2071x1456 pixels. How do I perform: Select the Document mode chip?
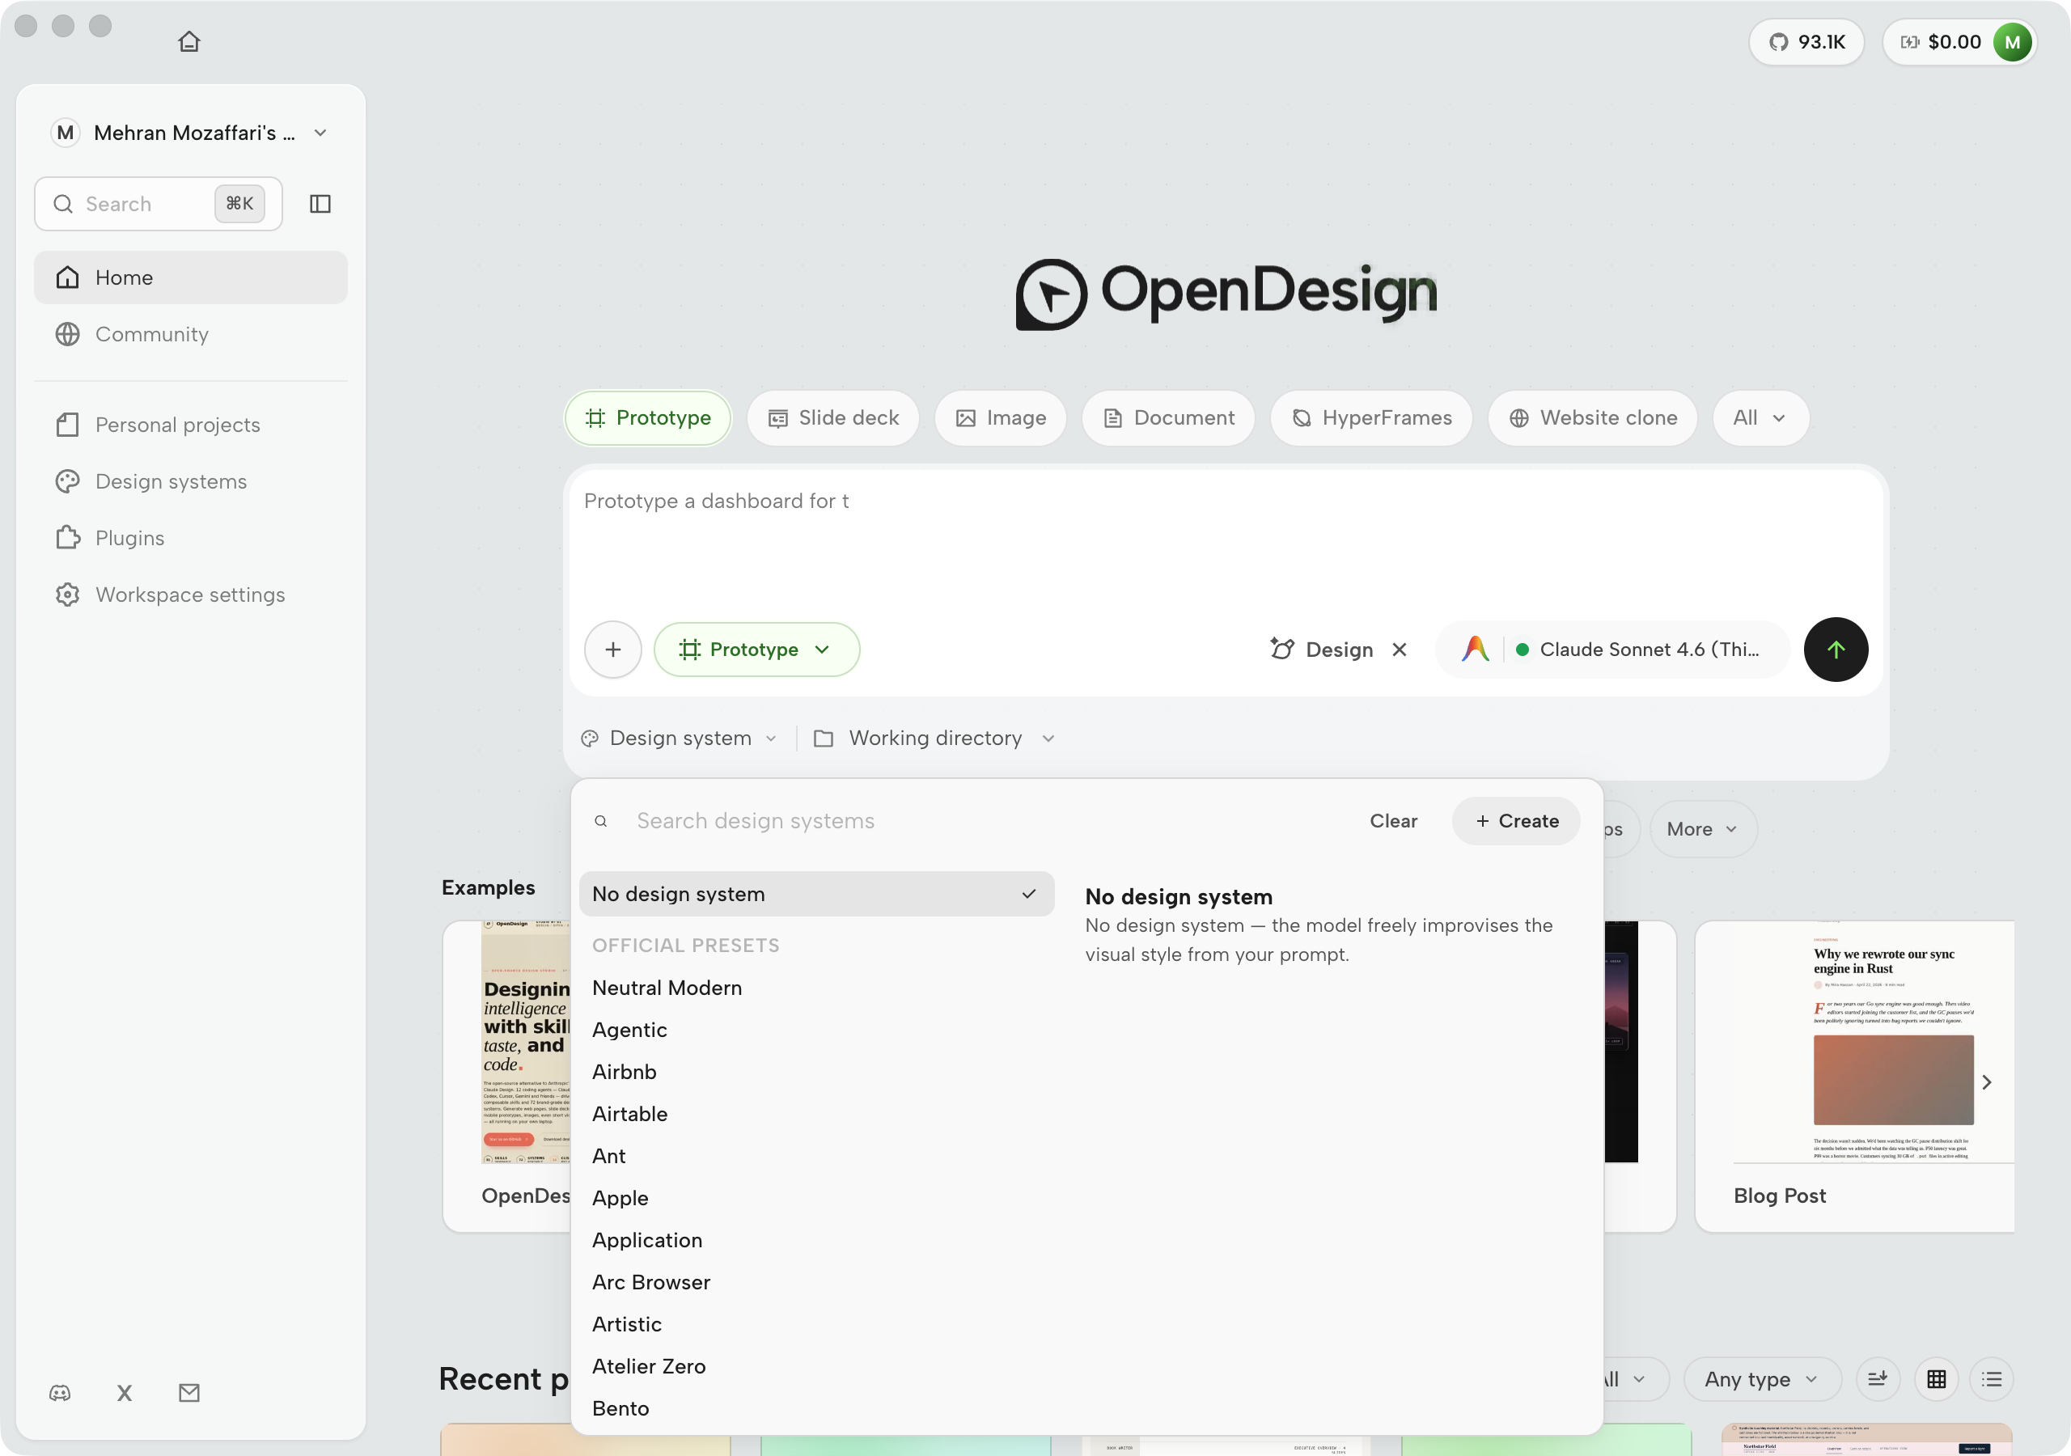pyautogui.click(x=1168, y=417)
